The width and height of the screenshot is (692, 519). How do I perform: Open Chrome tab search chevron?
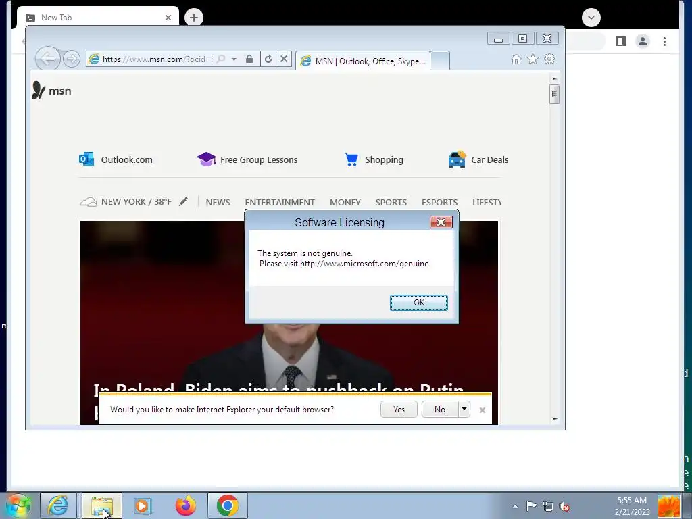[591, 18]
